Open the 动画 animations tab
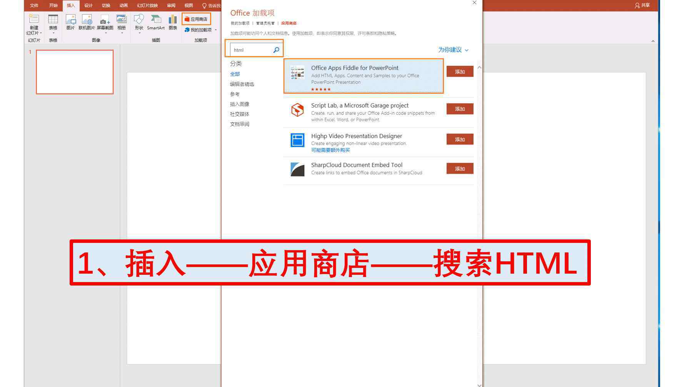The image size is (687, 387). [123, 5]
